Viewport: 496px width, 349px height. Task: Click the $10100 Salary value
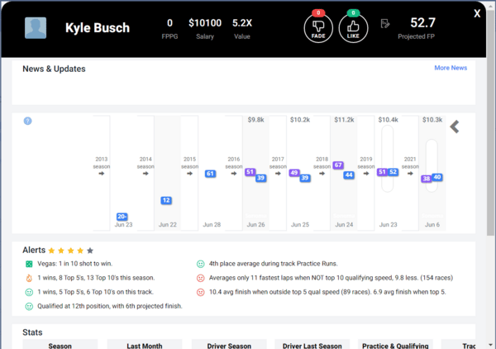[x=205, y=23]
